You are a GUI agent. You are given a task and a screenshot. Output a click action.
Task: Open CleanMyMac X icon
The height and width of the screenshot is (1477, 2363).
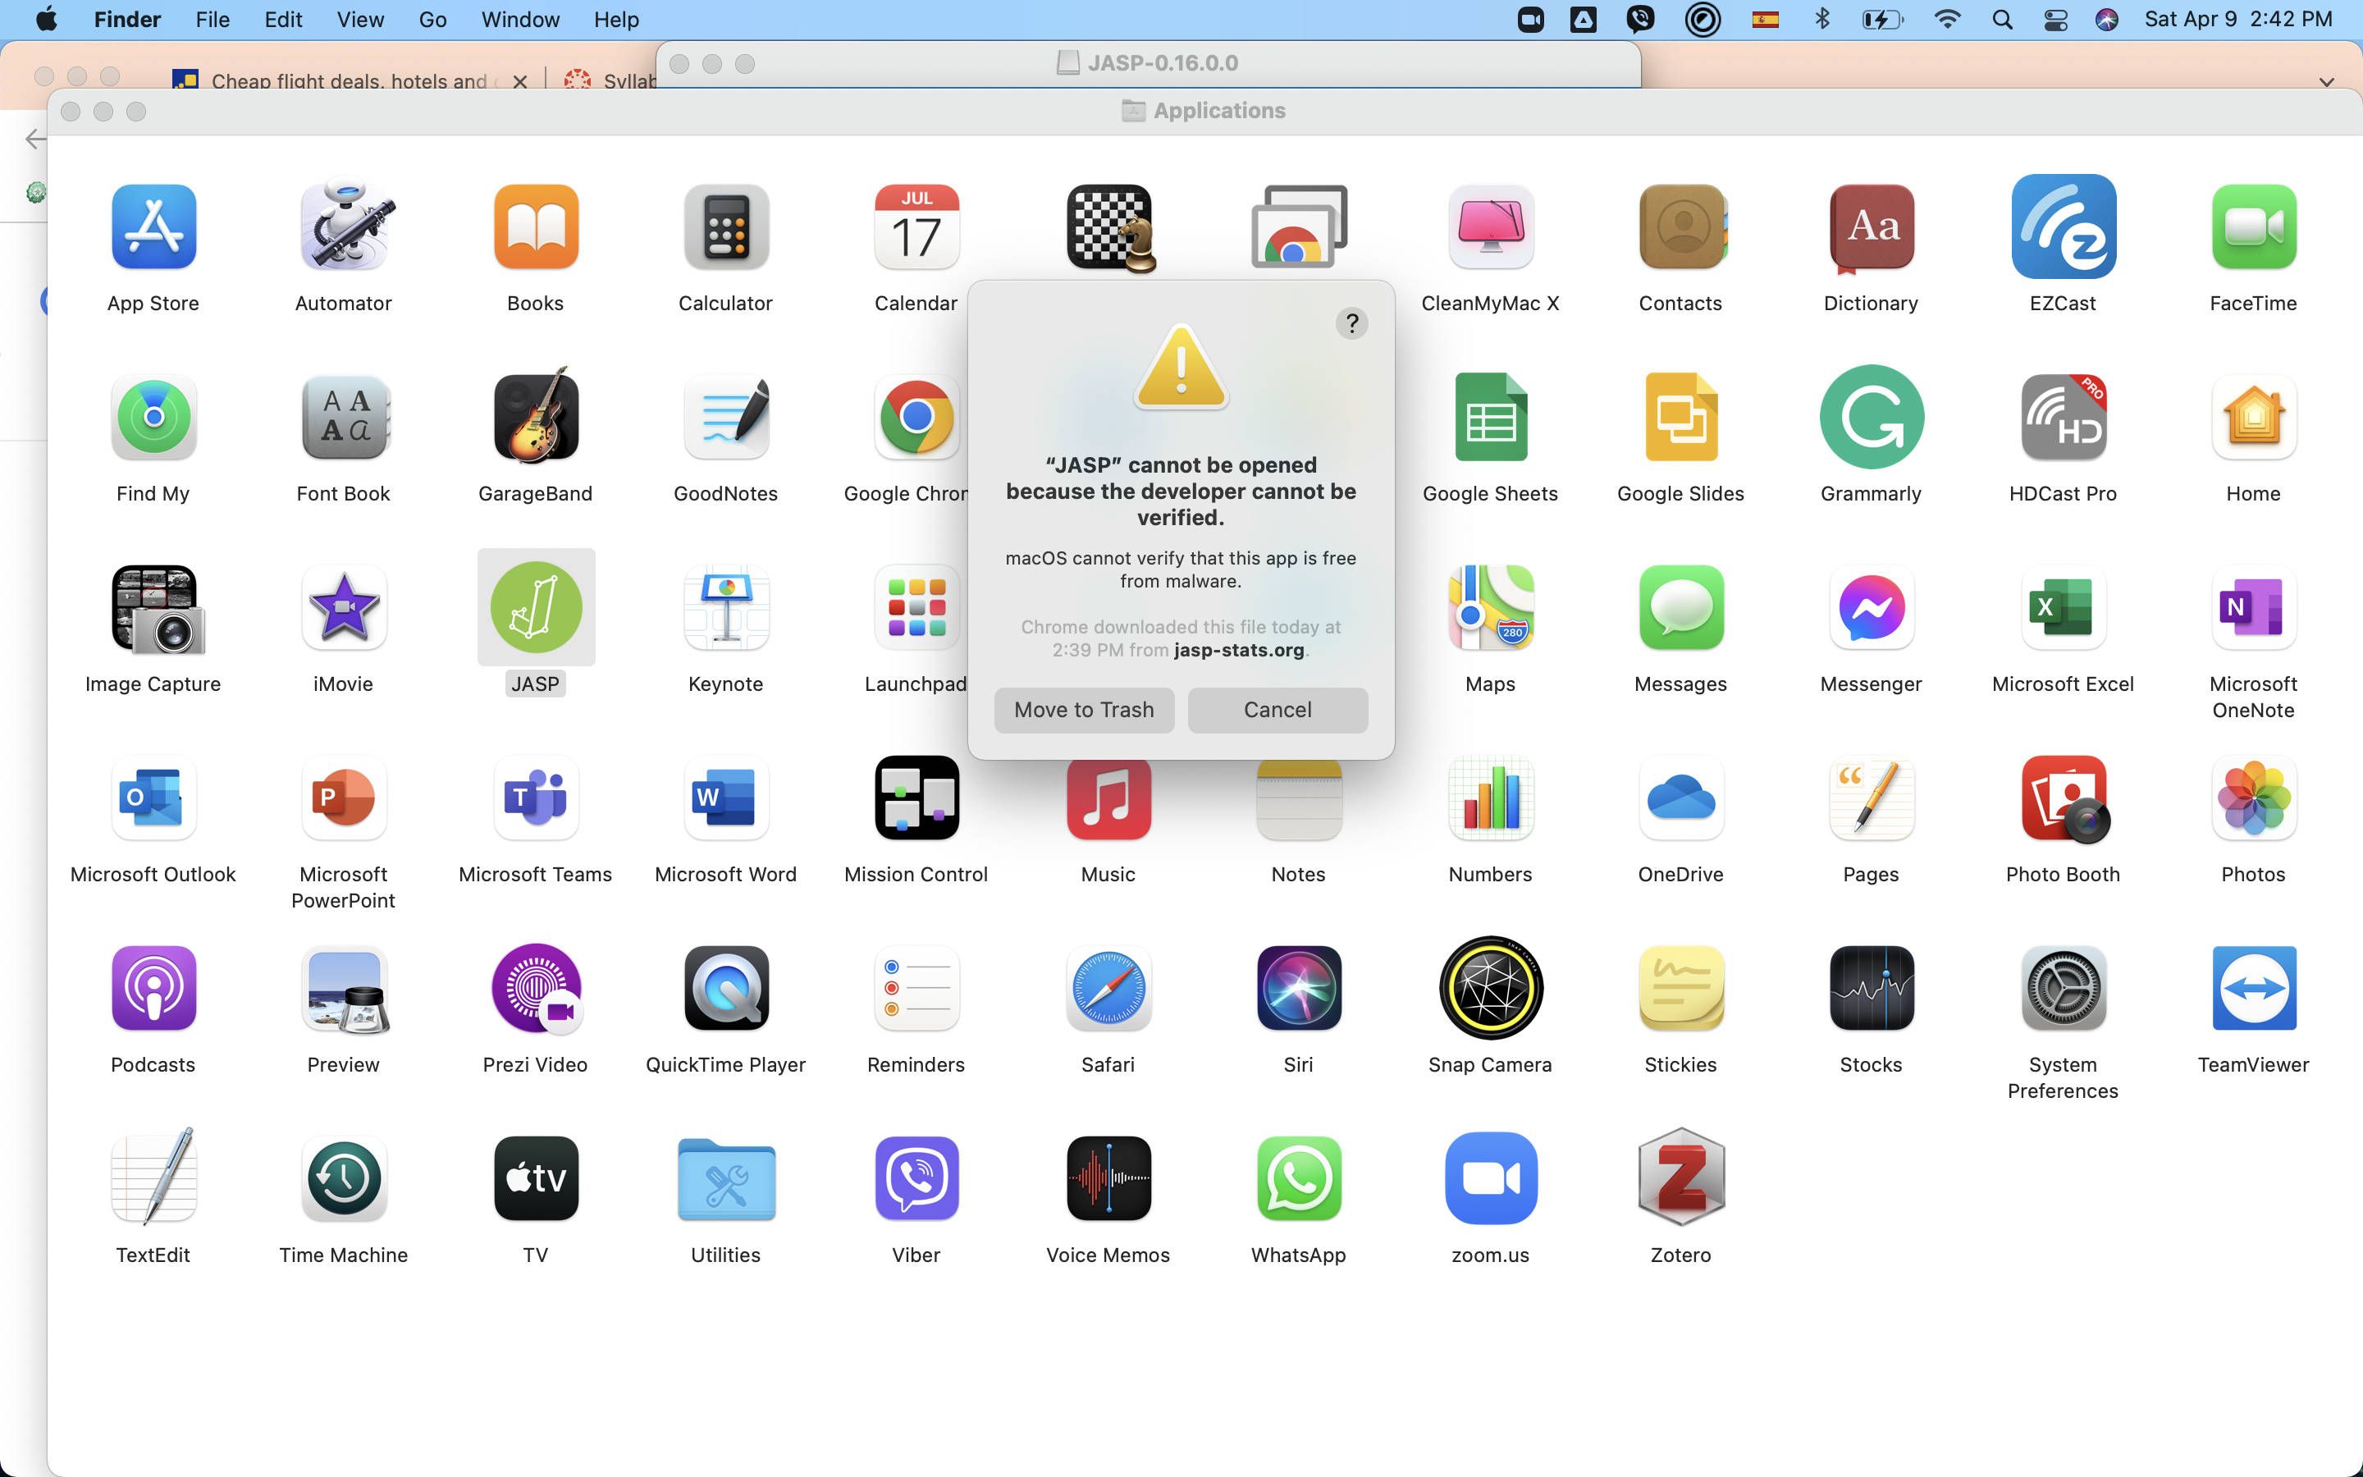(x=1490, y=226)
